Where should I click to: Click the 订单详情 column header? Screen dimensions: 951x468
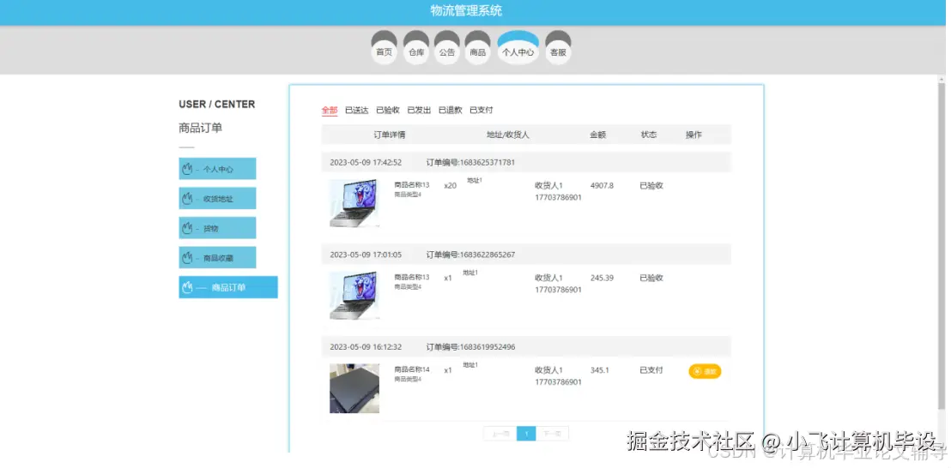tap(390, 135)
